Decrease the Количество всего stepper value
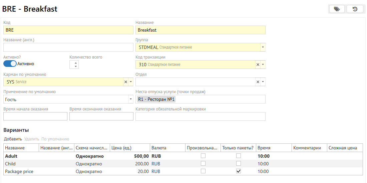This screenshot has height=183, width=367. [x=76, y=67]
